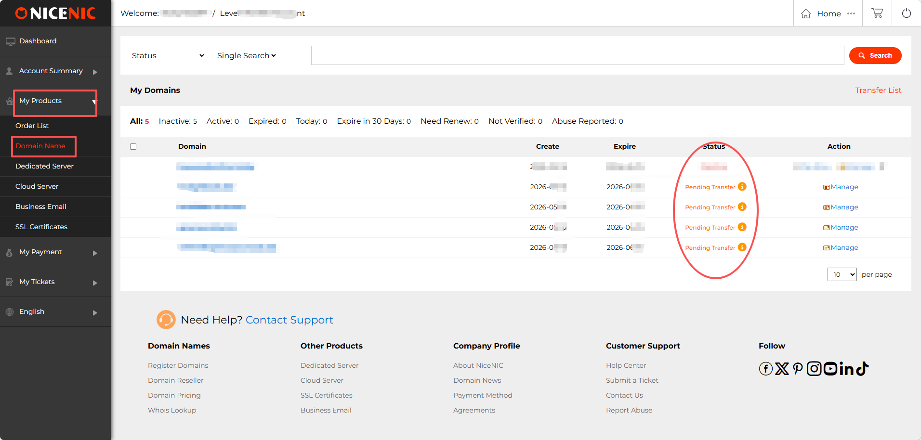Open the NiceNIC Instagram page
The width and height of the screenshot is (921, 440).
coord(814,369)
